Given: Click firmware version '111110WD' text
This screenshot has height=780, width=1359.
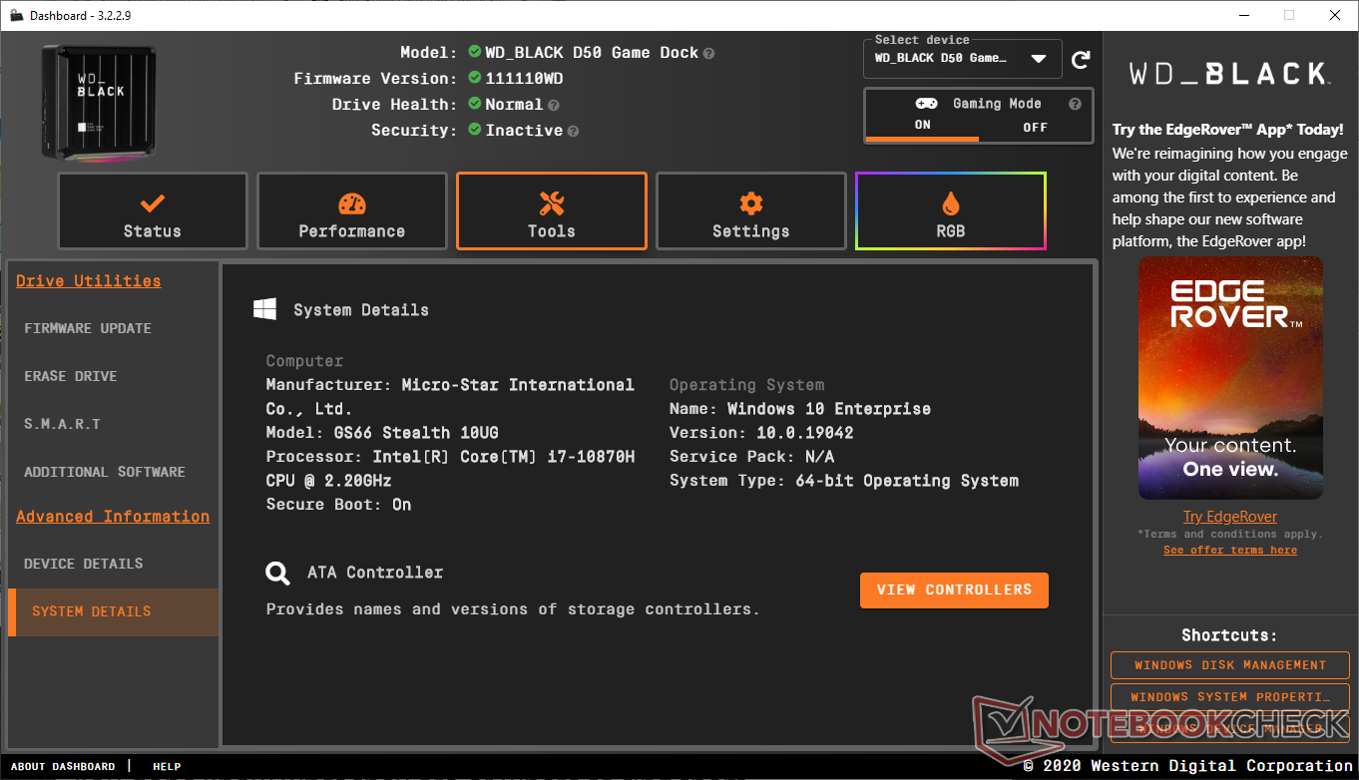Looking at the screenshot, I should click(x=524, y=79).
